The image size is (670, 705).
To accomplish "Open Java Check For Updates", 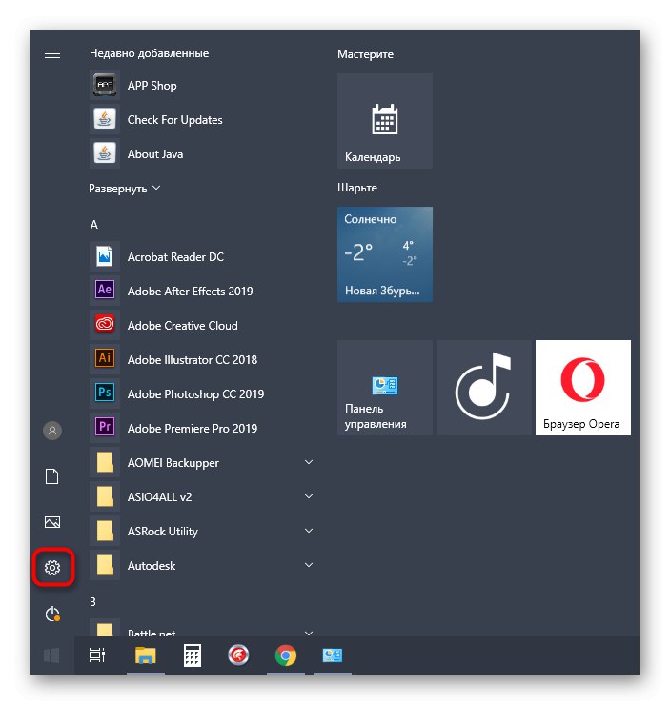I will coord(201,120).
